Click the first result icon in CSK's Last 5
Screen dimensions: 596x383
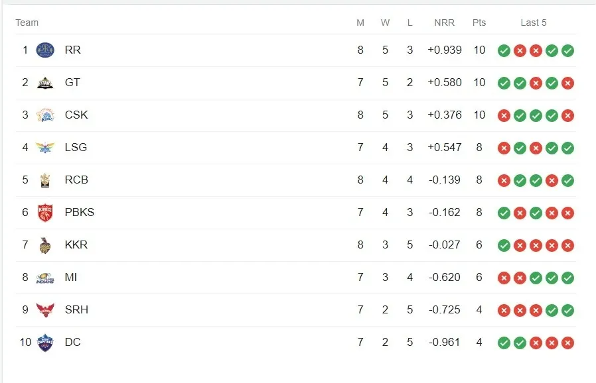pyautogui.click(x=504, y=115)
